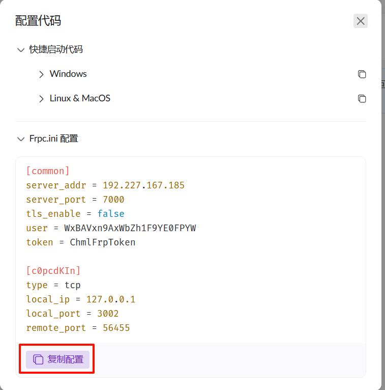
Task: Select the Windows label text
Action: [68, 74]
